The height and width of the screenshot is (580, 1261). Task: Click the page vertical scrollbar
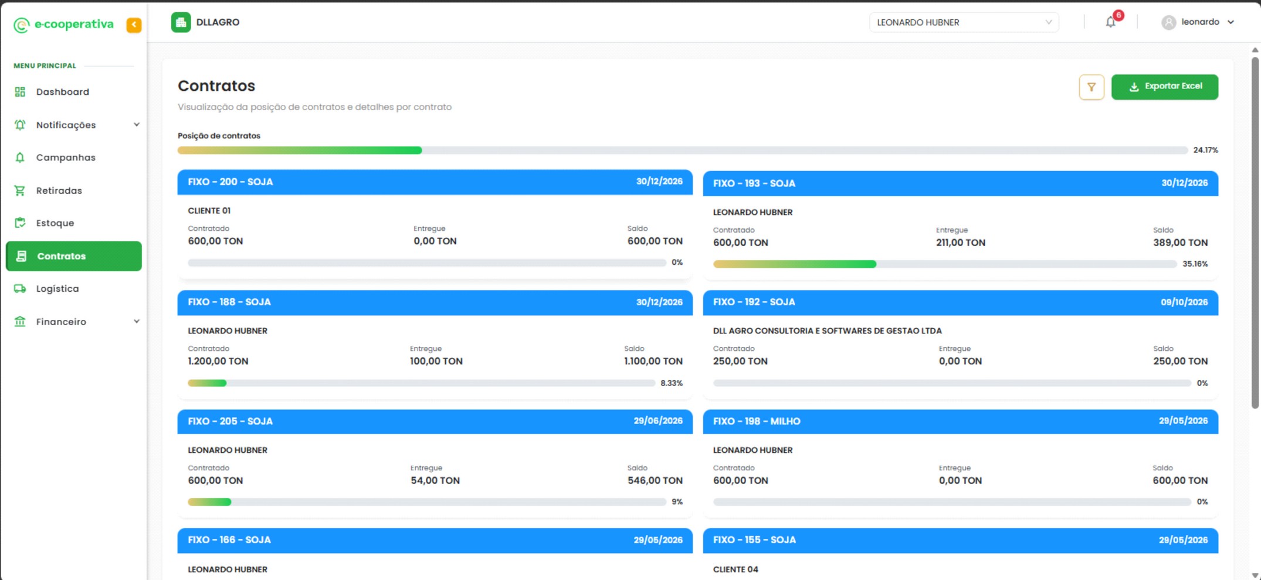(x=1255, y=233)
